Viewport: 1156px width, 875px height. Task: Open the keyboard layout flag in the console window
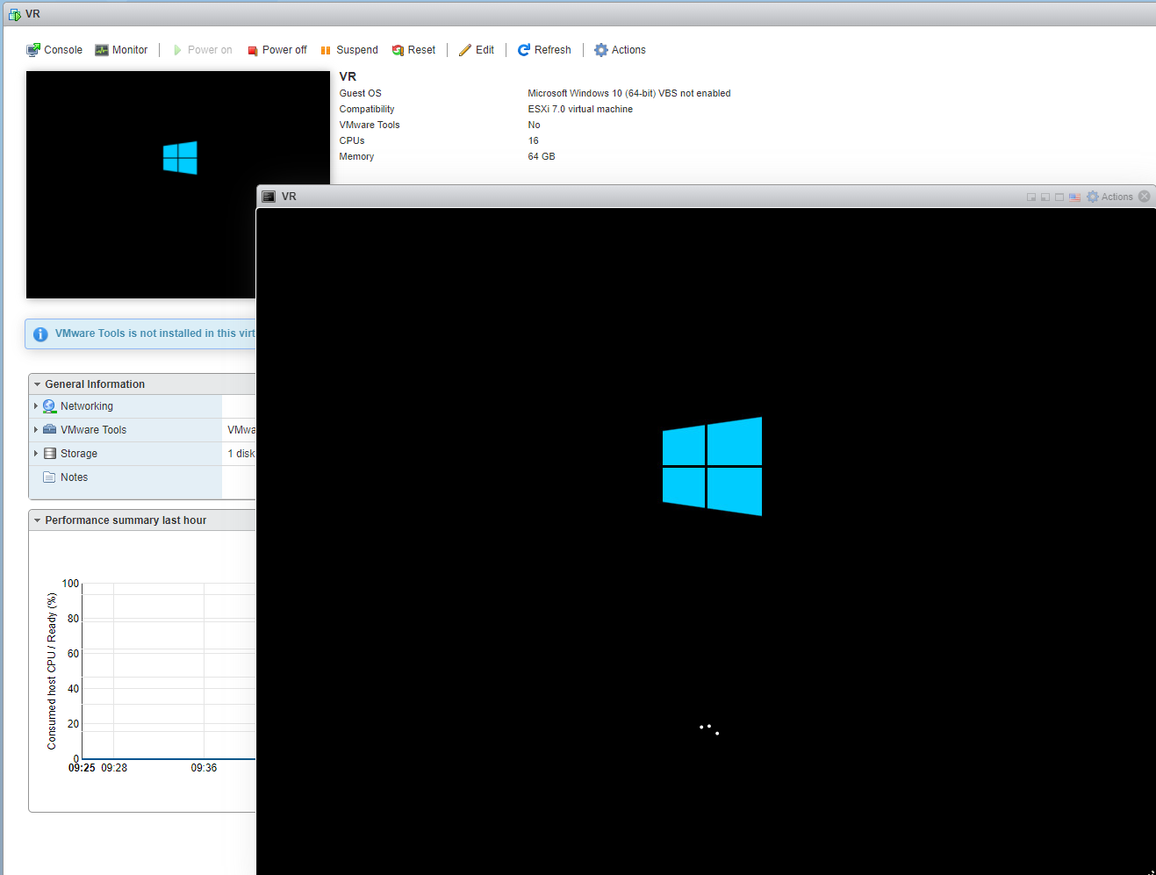(x=1074, y=197)
